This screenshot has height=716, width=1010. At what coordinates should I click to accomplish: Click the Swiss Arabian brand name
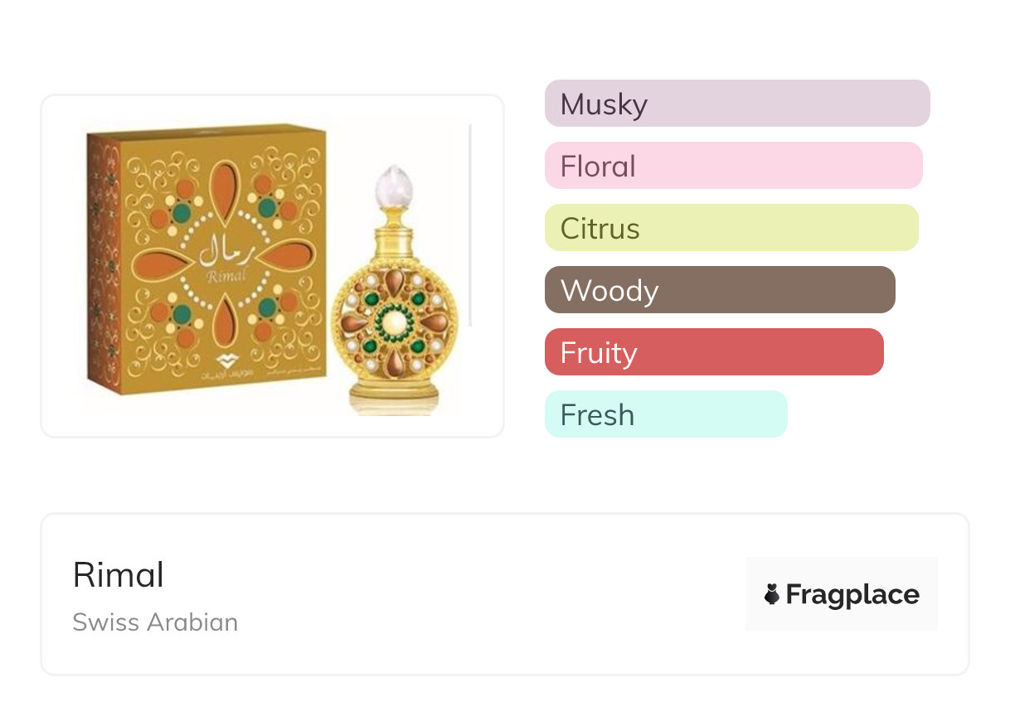coord(155,622)
